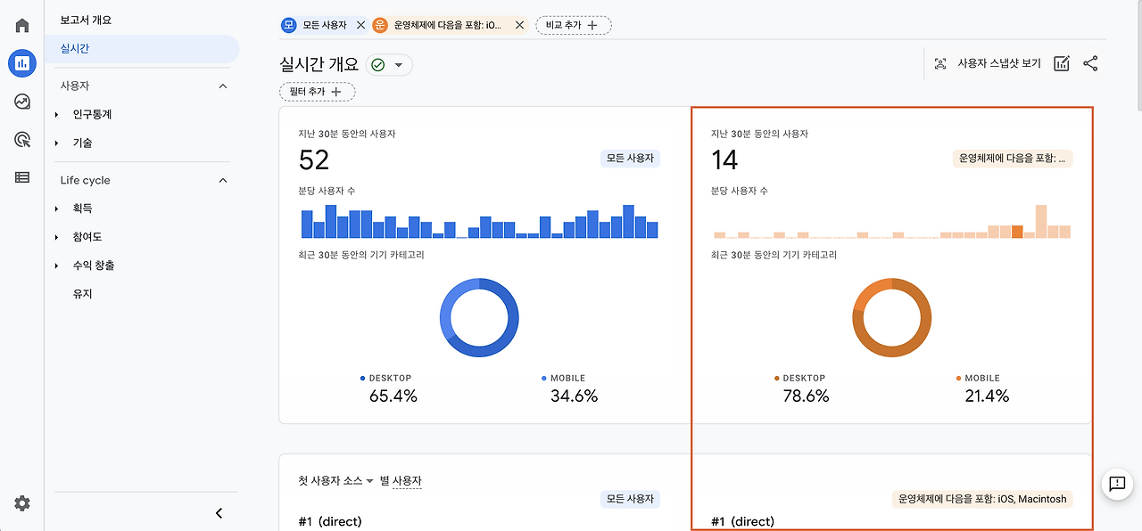1142x531 pixels.
Task: Remove the 운영체제에 다음을 포함 comparison chip
Action: point(519,25)
